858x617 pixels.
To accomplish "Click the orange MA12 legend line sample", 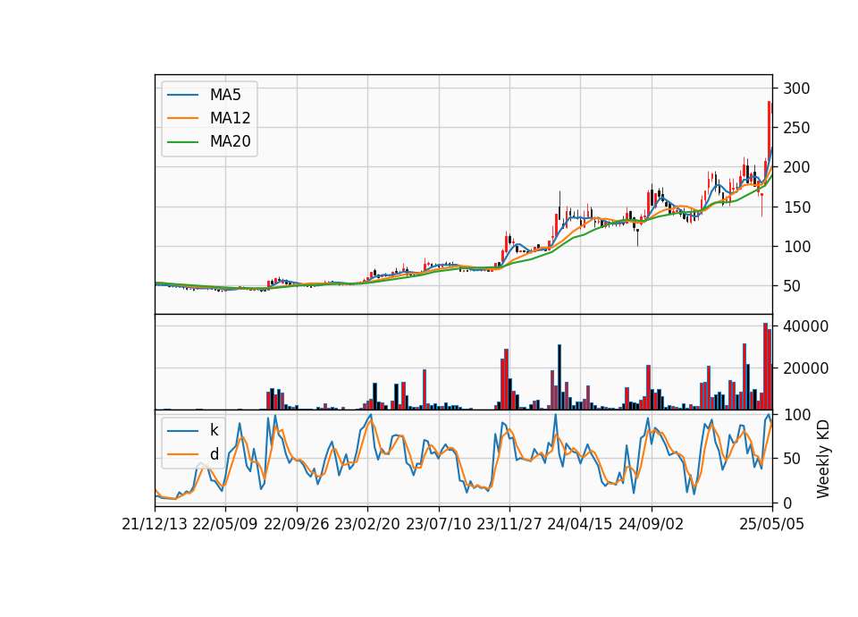I will 182,118.
